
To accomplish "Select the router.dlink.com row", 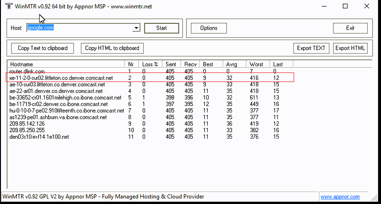I will 150,71.
